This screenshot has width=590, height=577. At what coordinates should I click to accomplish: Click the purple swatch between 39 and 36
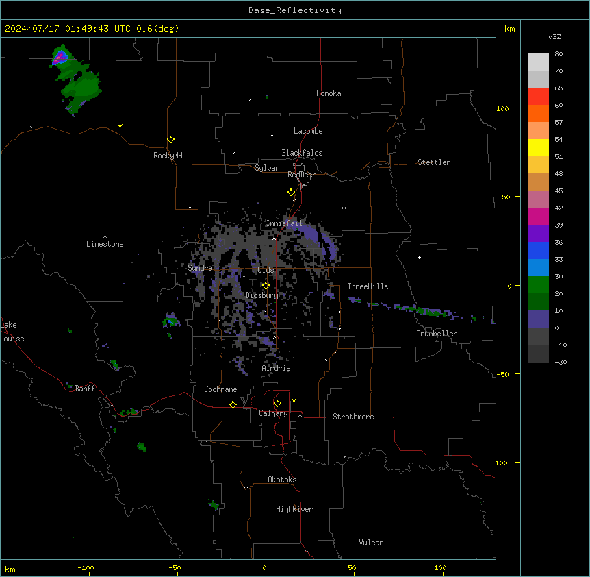(538, 234)
